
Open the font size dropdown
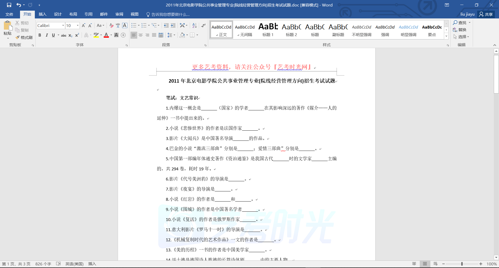[77, 25]
